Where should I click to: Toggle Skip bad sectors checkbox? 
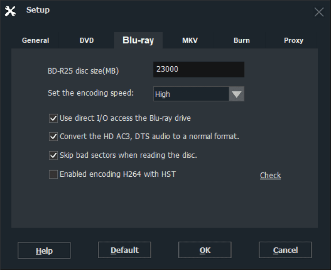[53, 155]
